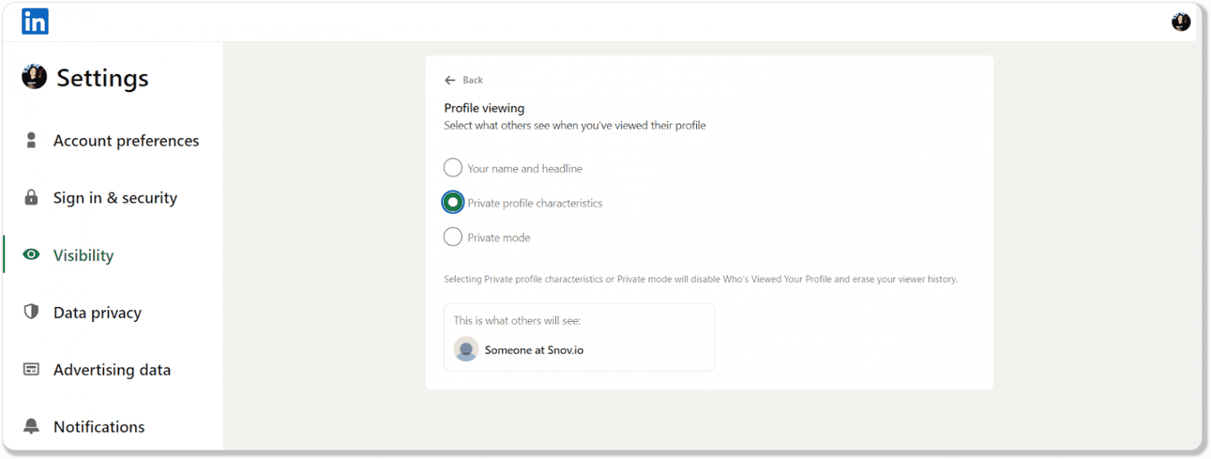Open the Data privacy section
1211x459 pixels.
97,312
